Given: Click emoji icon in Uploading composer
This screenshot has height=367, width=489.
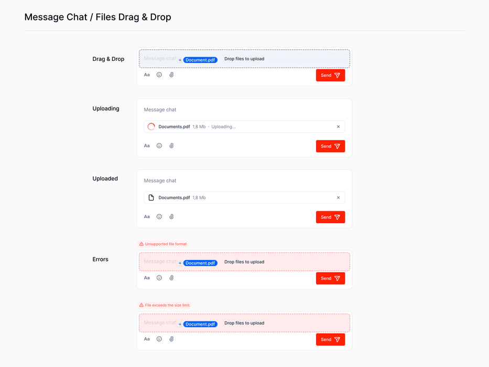Looking at the screenshot, I should coord(159,146).
